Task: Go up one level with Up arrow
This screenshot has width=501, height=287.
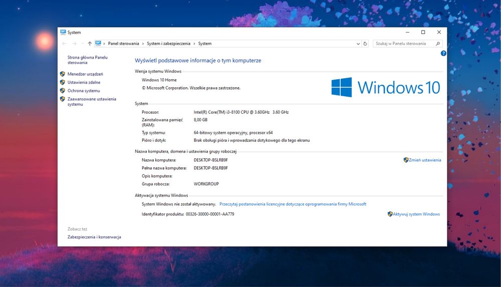Action: pos(90,44)
